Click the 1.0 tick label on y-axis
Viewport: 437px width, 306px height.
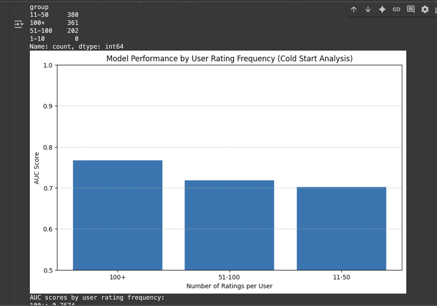(x=48, y=65)
